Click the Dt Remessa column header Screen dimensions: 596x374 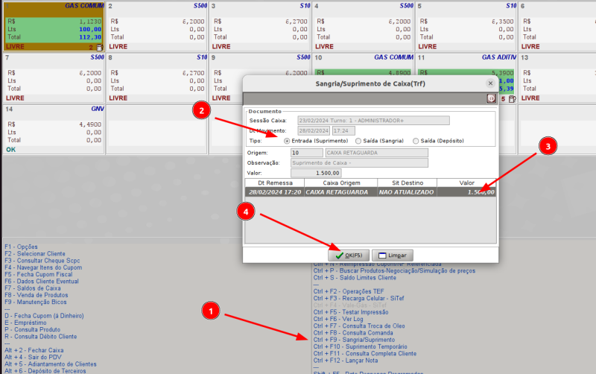pyautogui.click(x=274, y=182)
